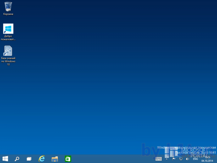This screenshot has height=163, width=217.
Task: Launch Internet Explorer from the taskbar
Action: coord(42,159)
